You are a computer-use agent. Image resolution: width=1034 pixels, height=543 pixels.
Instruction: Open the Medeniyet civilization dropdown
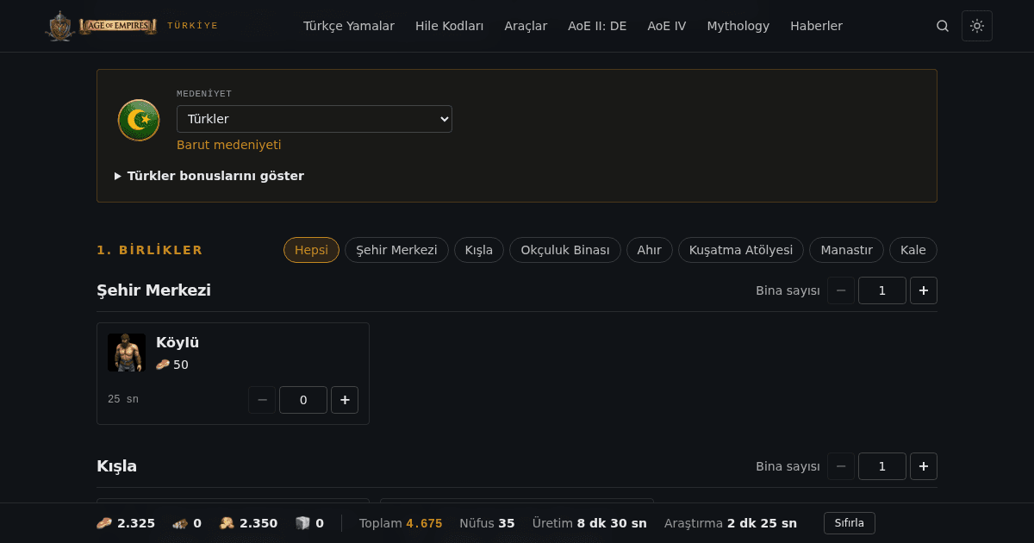[315, 119]
